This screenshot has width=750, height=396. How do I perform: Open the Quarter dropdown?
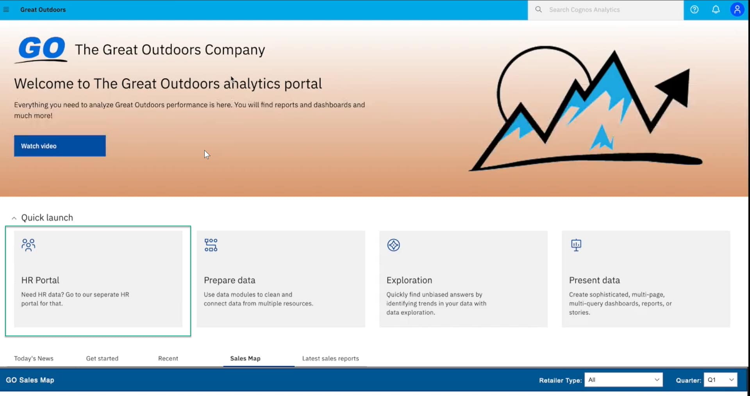pyautogui.click(x=720, y=380)
